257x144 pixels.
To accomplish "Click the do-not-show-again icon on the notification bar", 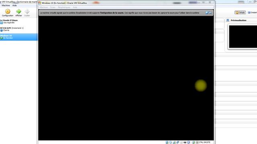I will point(210,12).
